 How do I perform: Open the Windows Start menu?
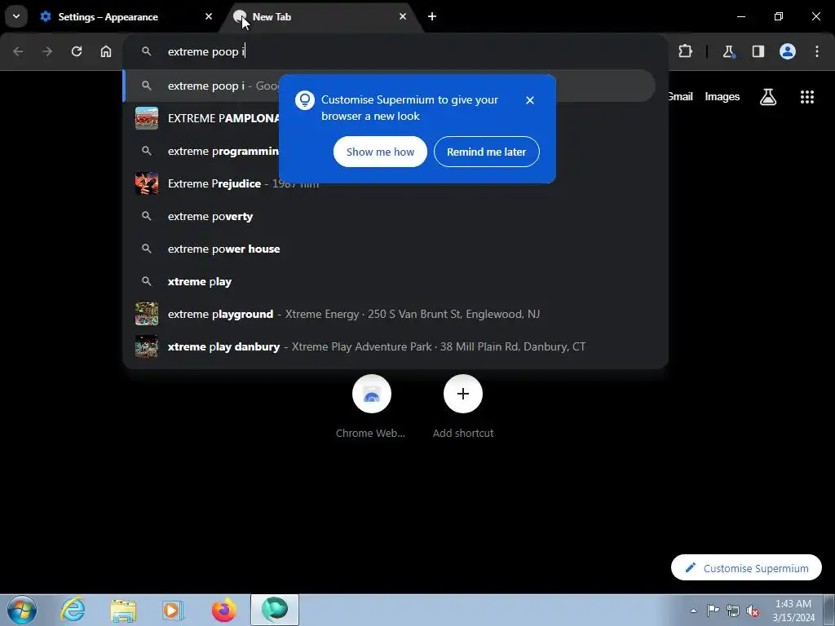22,610
